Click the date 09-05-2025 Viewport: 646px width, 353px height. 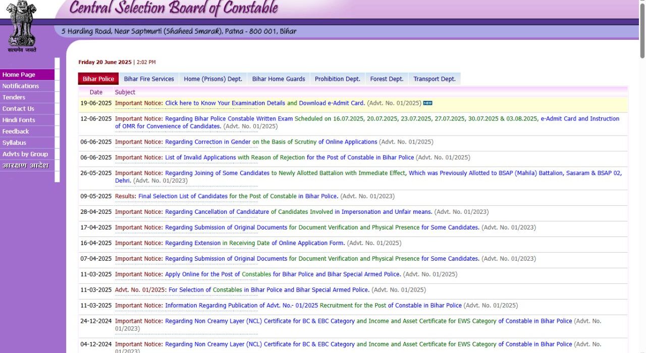point(96,196)
